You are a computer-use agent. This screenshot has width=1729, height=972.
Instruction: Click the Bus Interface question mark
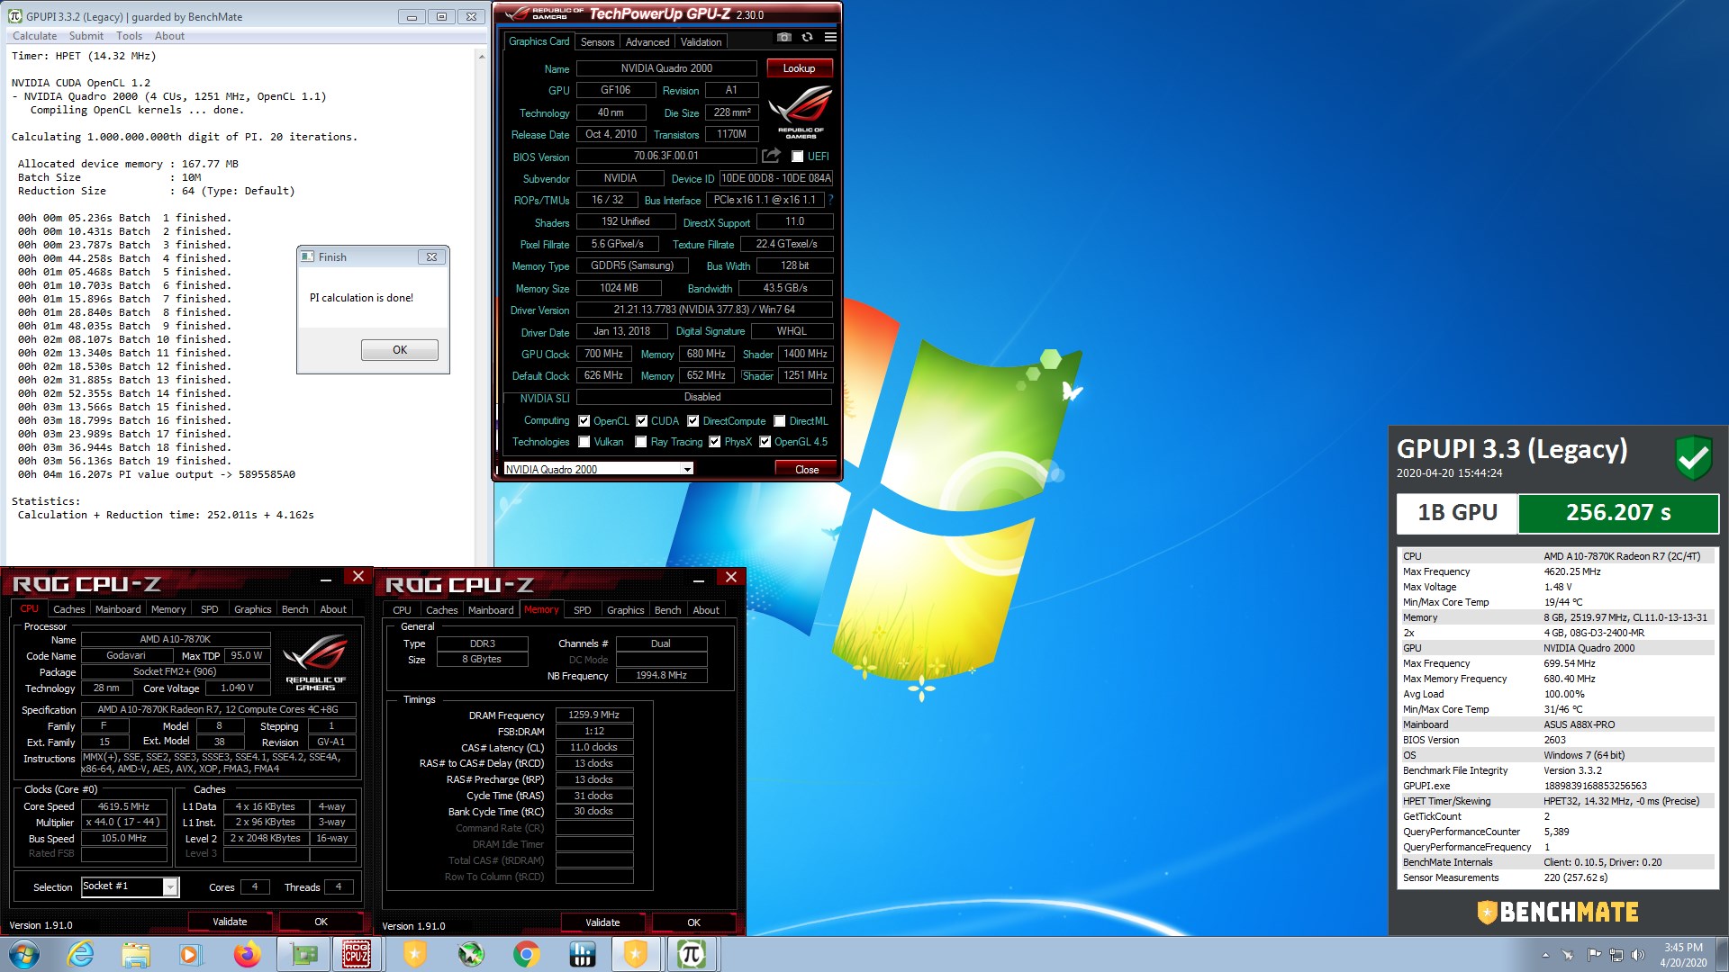click(x=830, y=200)
